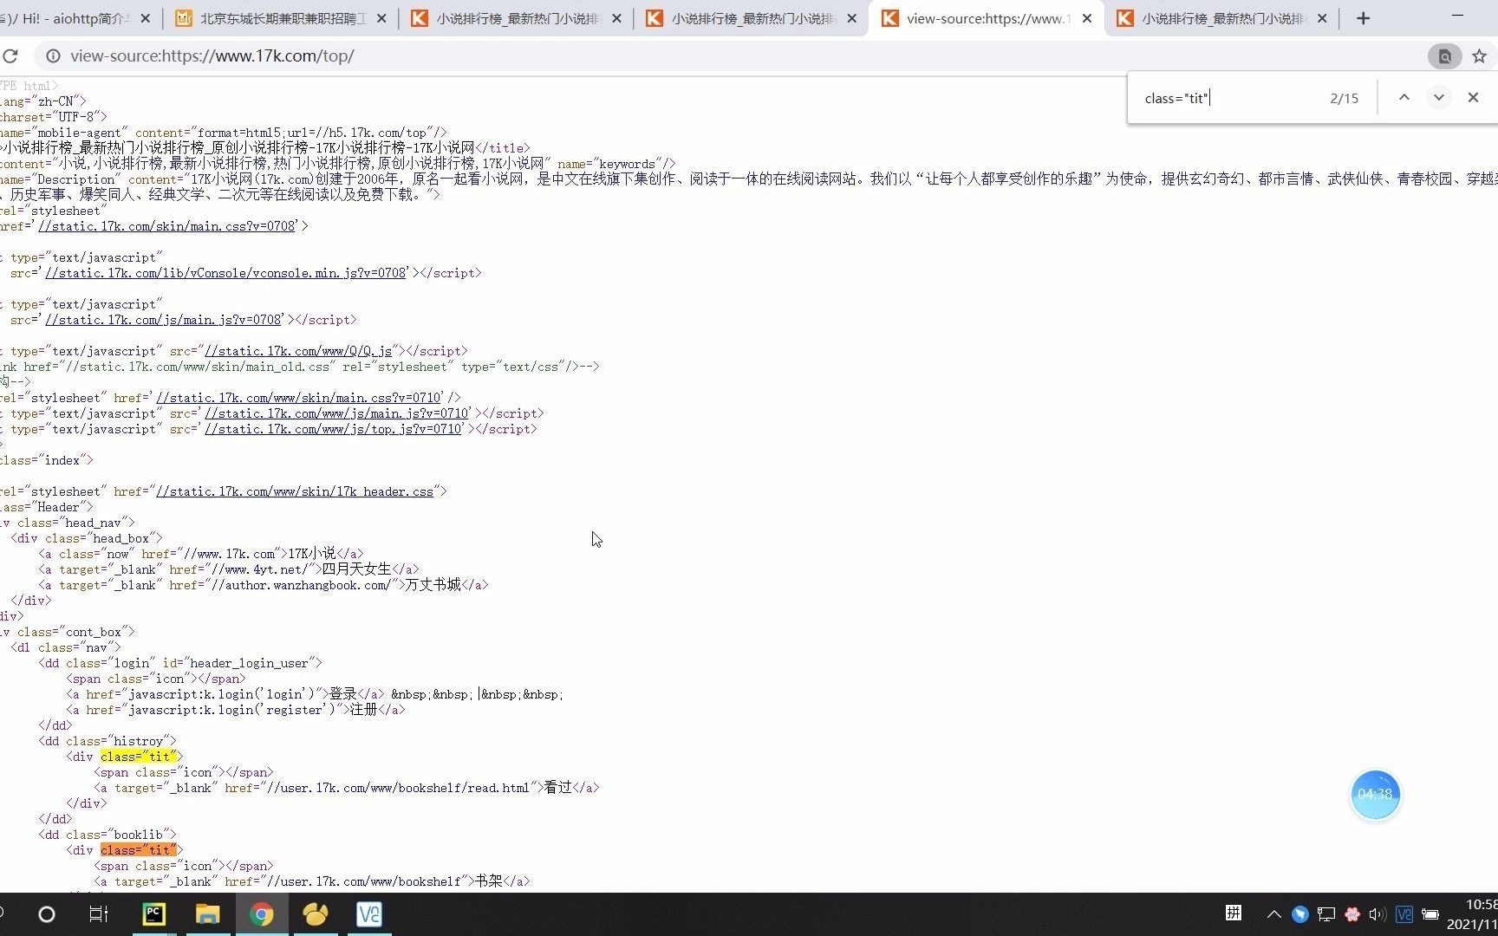Open the network icon in system tray
Viewport: 1498px width, 936px height.
[1325, 914]
